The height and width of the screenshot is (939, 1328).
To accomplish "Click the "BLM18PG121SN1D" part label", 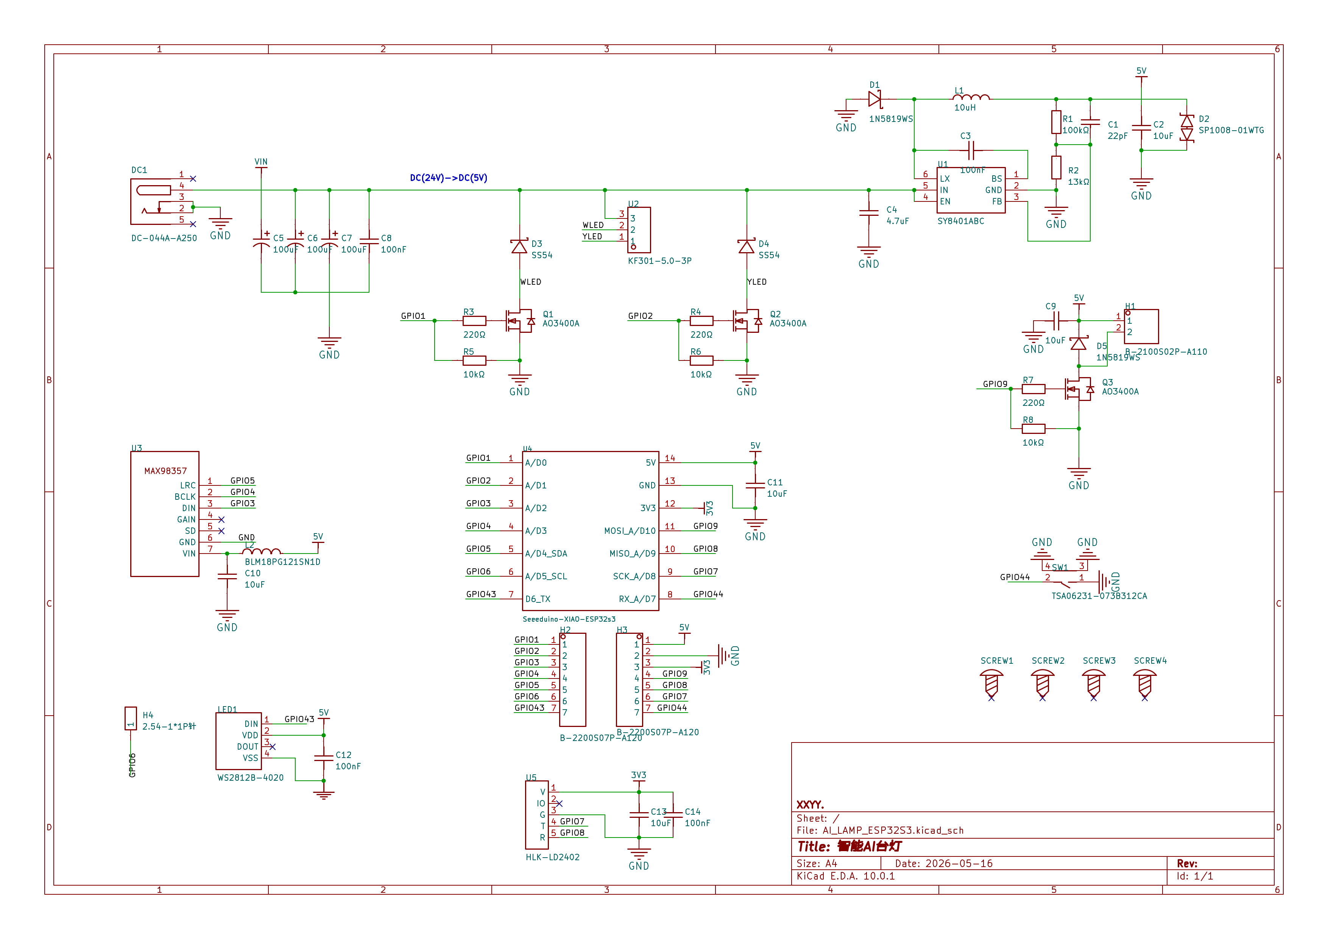I will tap(283, 562).
